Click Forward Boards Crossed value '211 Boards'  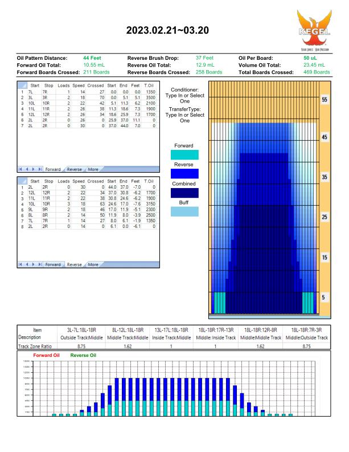tap(96, 72)
